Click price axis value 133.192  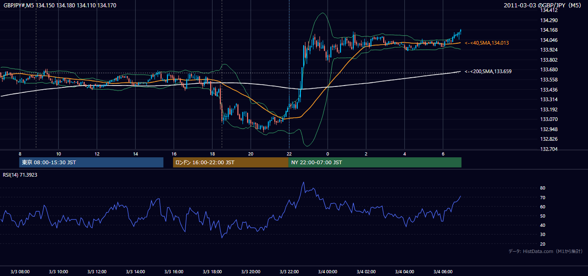tap(549, 109)
